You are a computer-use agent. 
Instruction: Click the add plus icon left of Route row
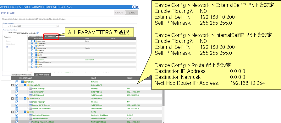click(x=12, y=112)
